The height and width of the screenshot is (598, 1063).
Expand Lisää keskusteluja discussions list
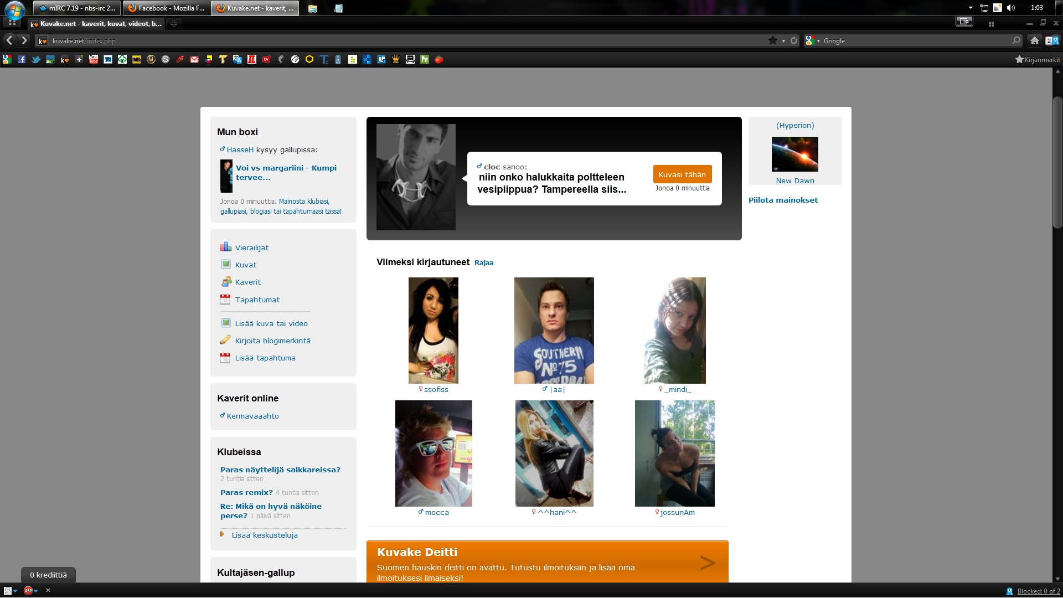pyautogui.click(x=265, y=535)
